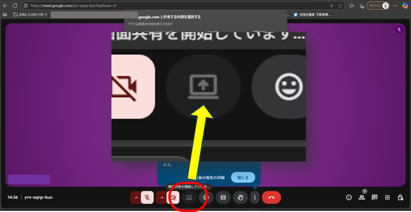Open the three-dot more options menu
The width and height of the screenshot is (411, 212).
tap(254, 197)
